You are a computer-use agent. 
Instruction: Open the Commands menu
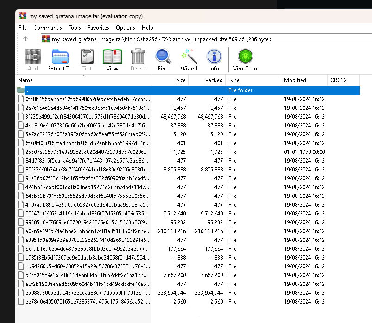[x=48, y=28]
